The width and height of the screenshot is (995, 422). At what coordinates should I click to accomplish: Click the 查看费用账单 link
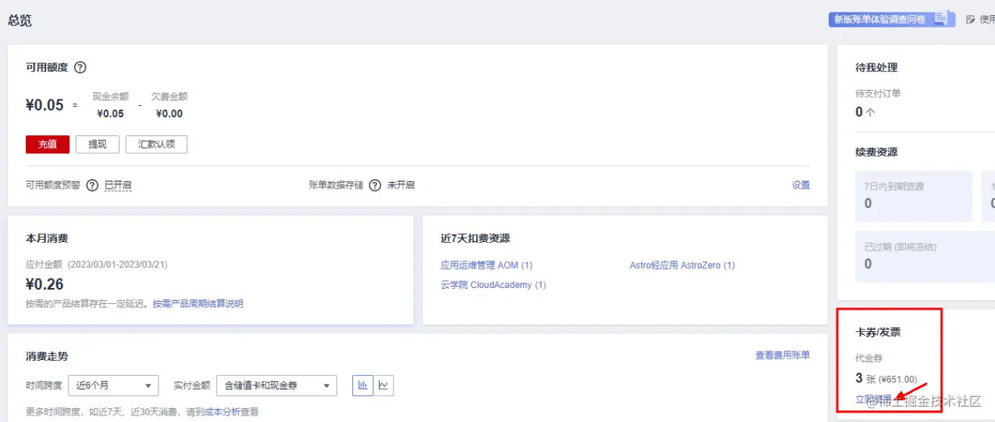tap(782, 355)
